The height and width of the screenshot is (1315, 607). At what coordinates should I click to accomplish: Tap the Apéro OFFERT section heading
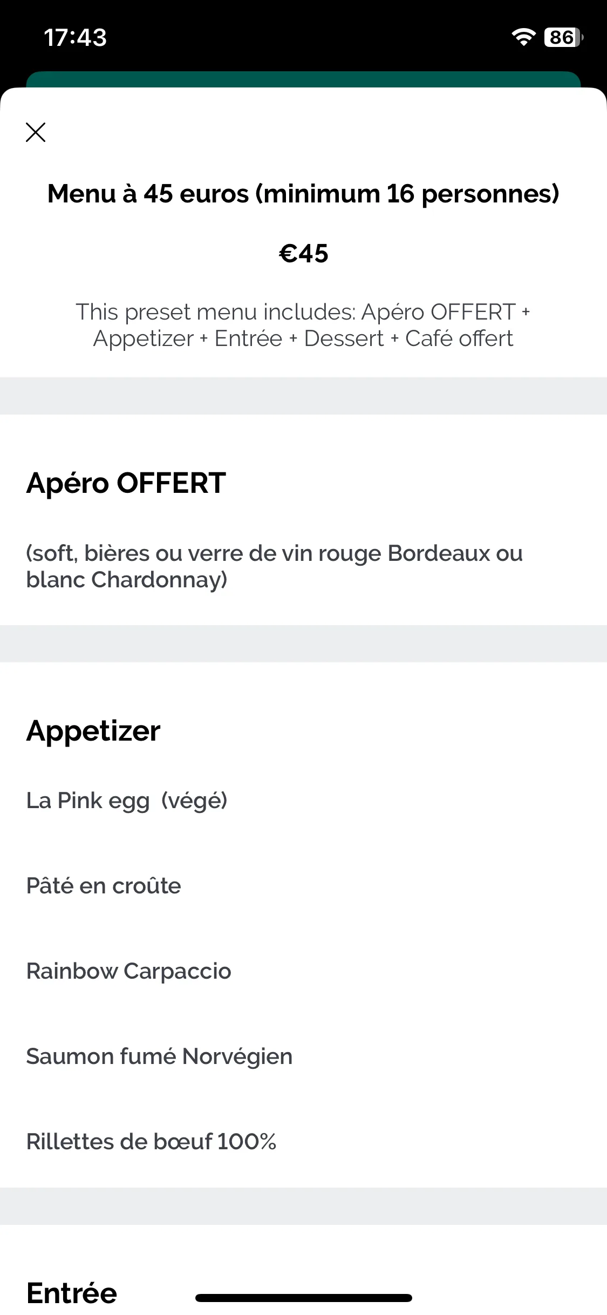click(x=126, y=483)
